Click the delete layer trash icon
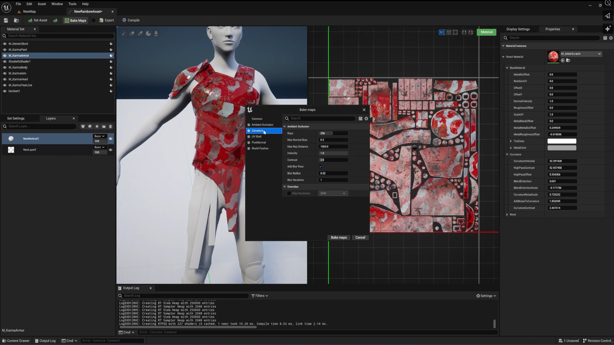 [x=111, y=126]
